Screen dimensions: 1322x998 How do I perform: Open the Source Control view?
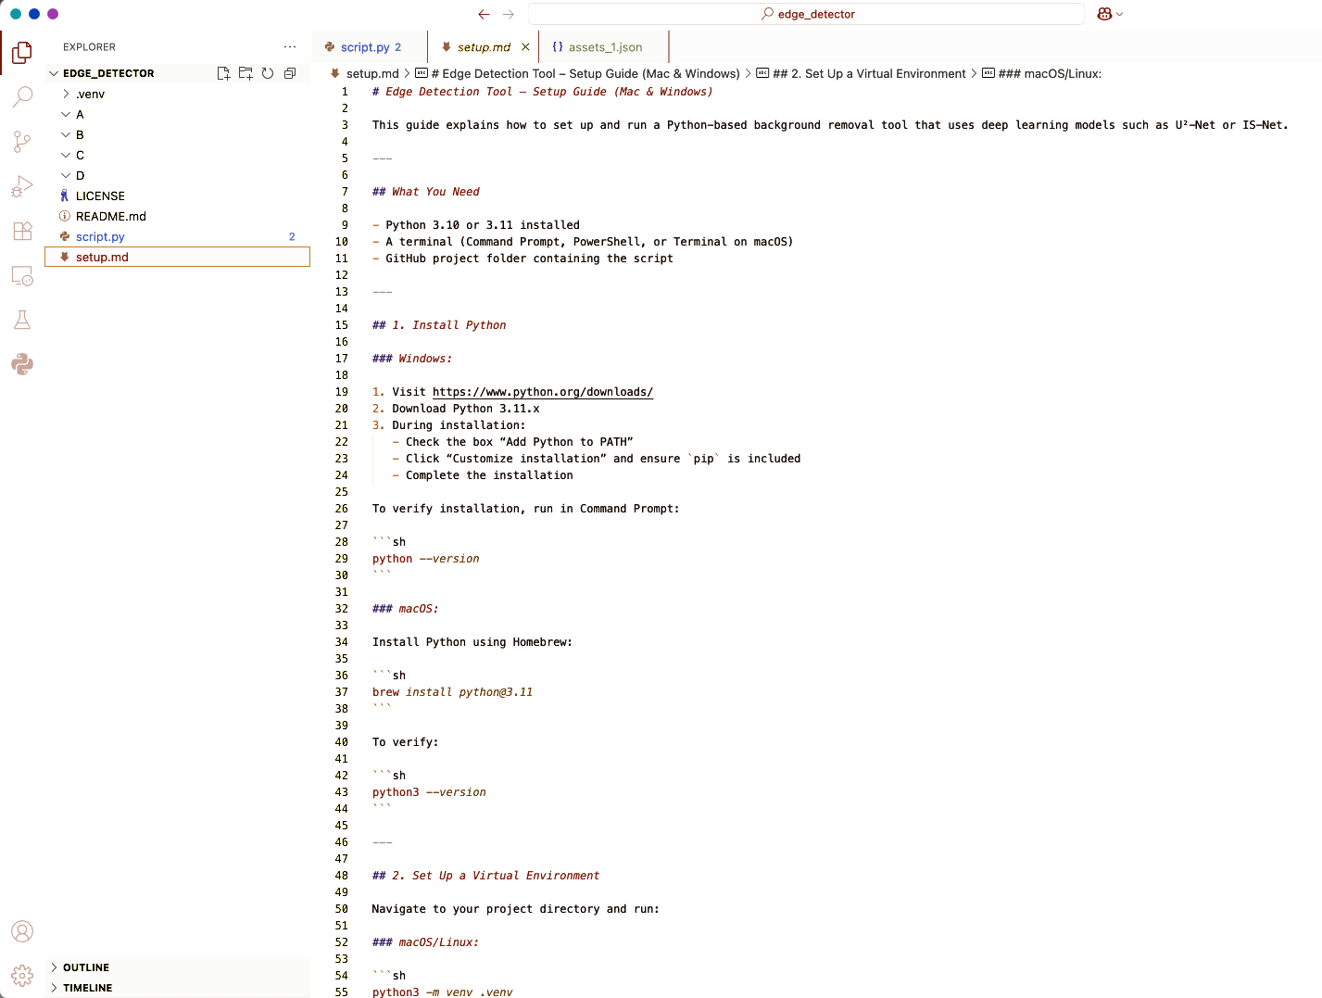point(22,141)
